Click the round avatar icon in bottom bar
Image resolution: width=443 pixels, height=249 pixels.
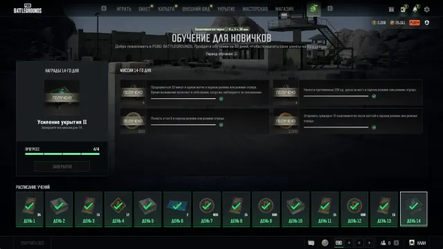[325, 243]
